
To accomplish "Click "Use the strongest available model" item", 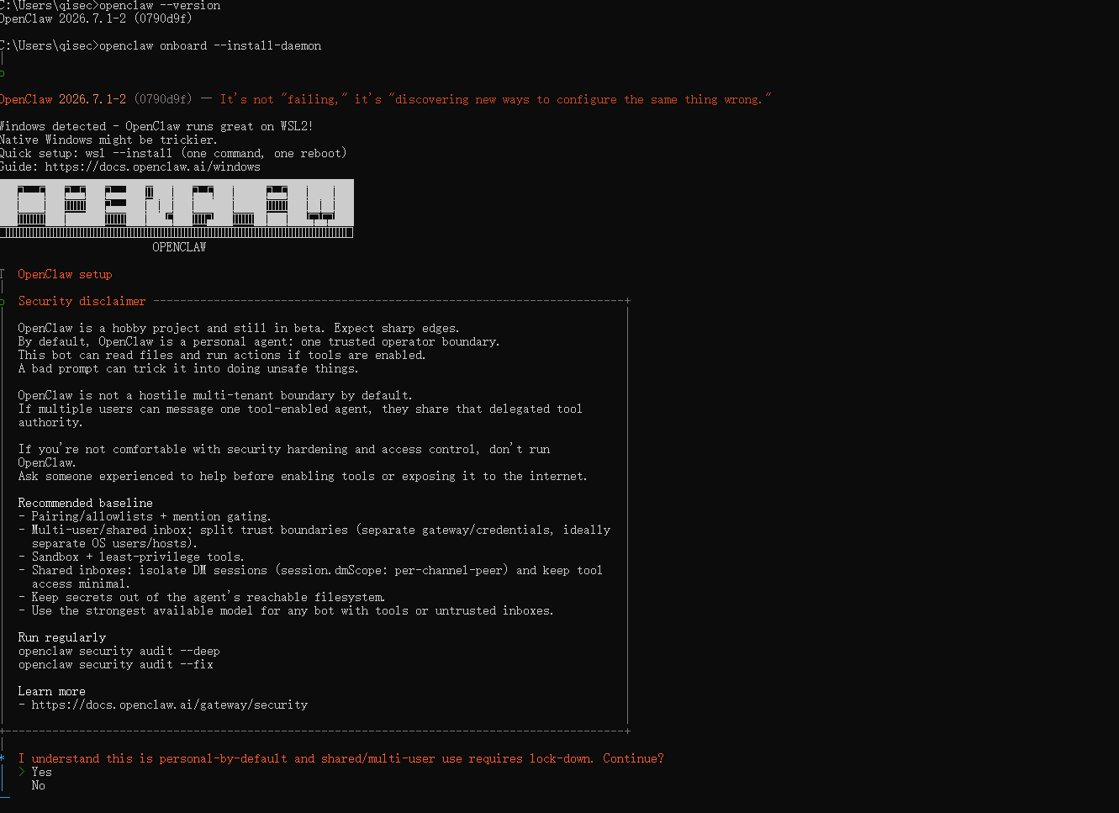I will pyautogui.click(x=286, y=610).
